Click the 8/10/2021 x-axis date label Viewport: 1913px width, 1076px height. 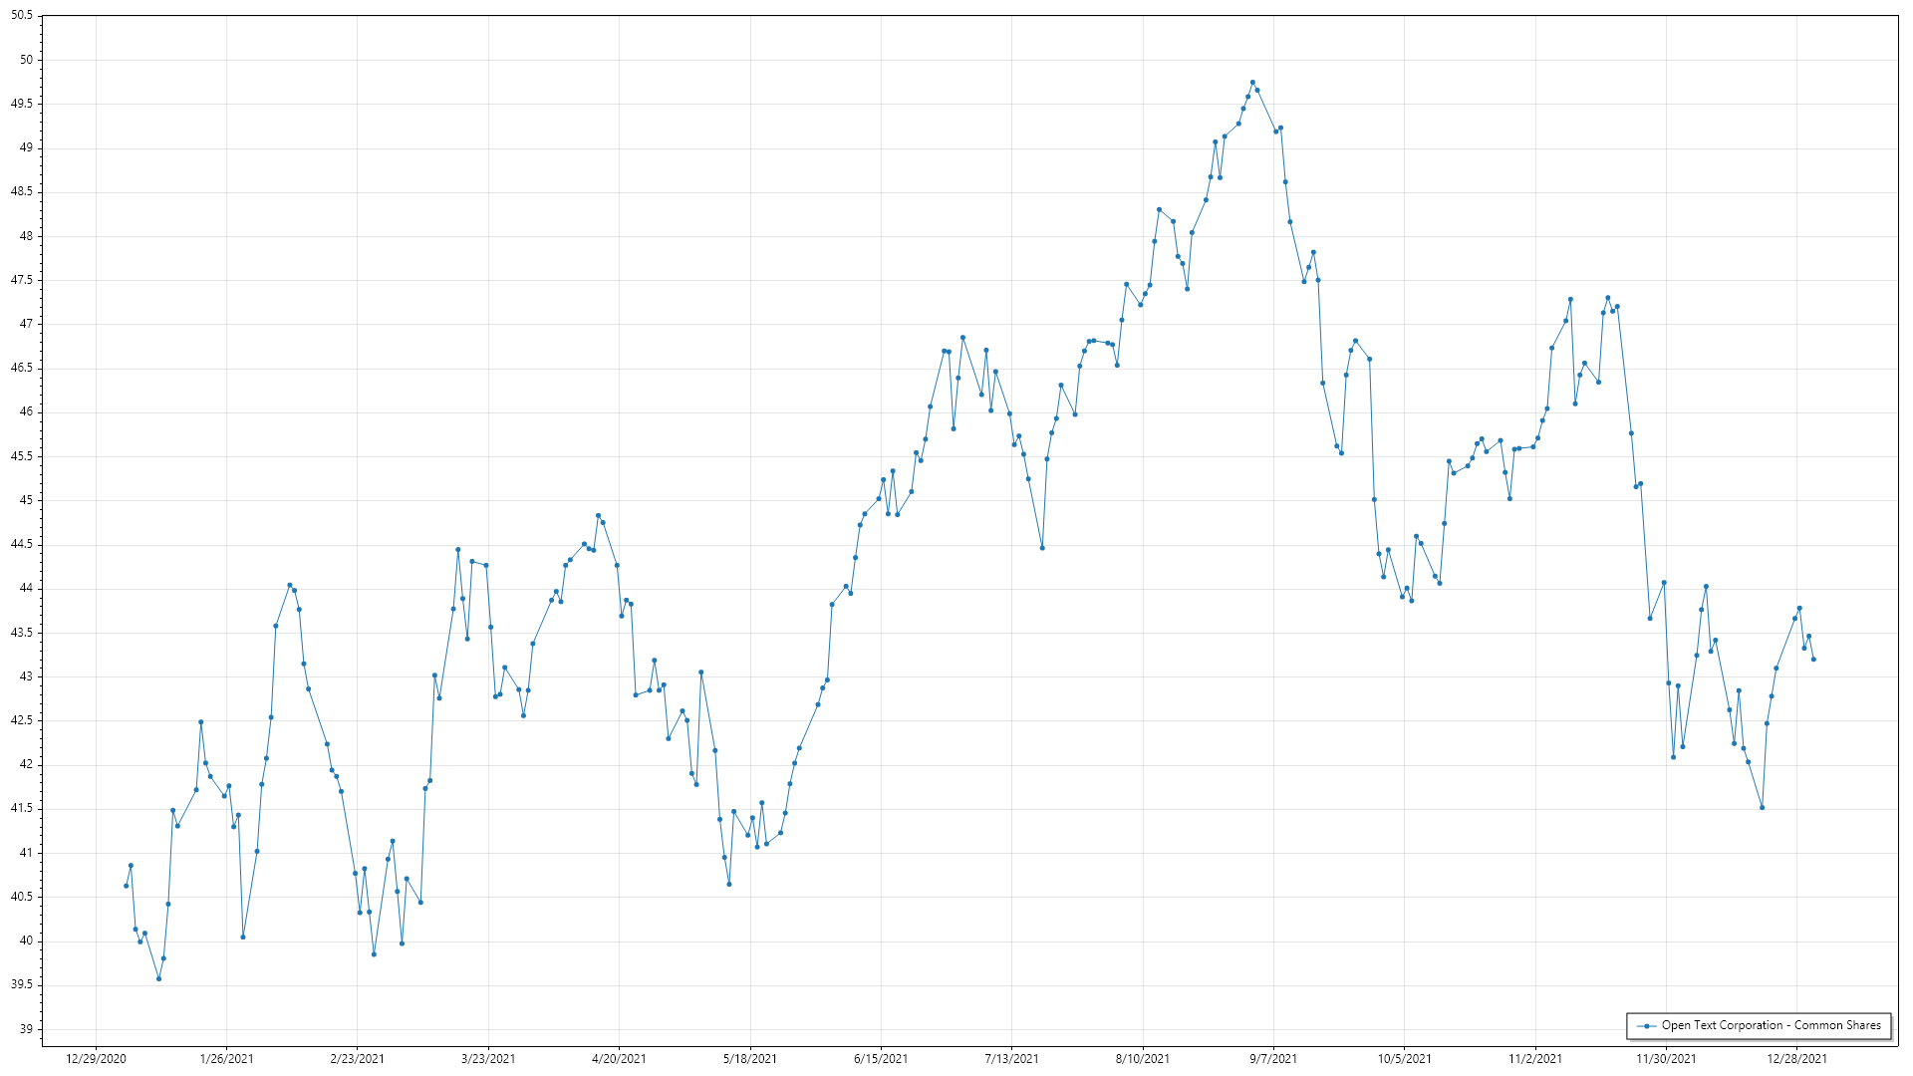[1143, 1058]
